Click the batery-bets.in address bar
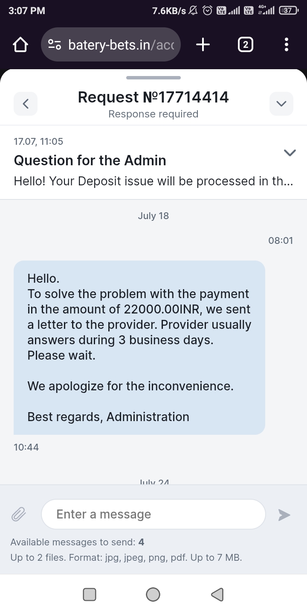Screen dimensions: 307x615 (122, 44)
